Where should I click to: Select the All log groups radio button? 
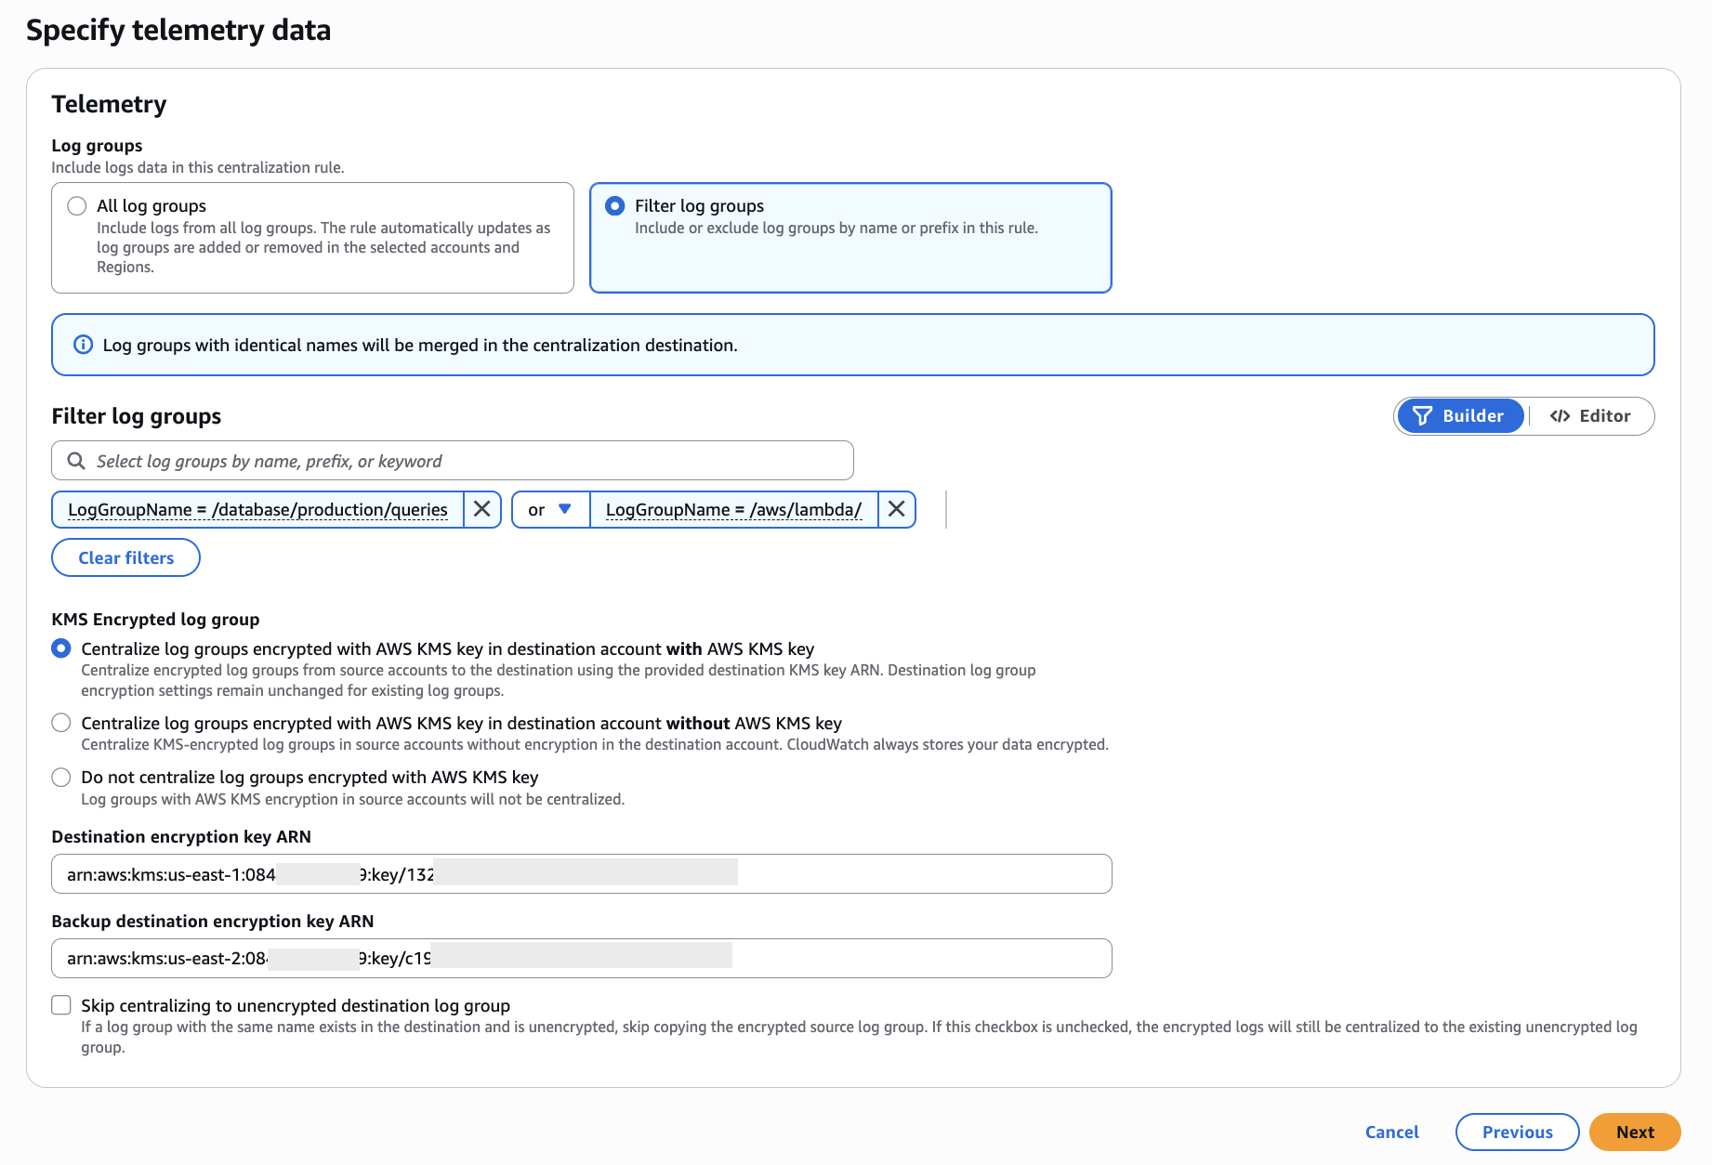click(x=76, y=205)
